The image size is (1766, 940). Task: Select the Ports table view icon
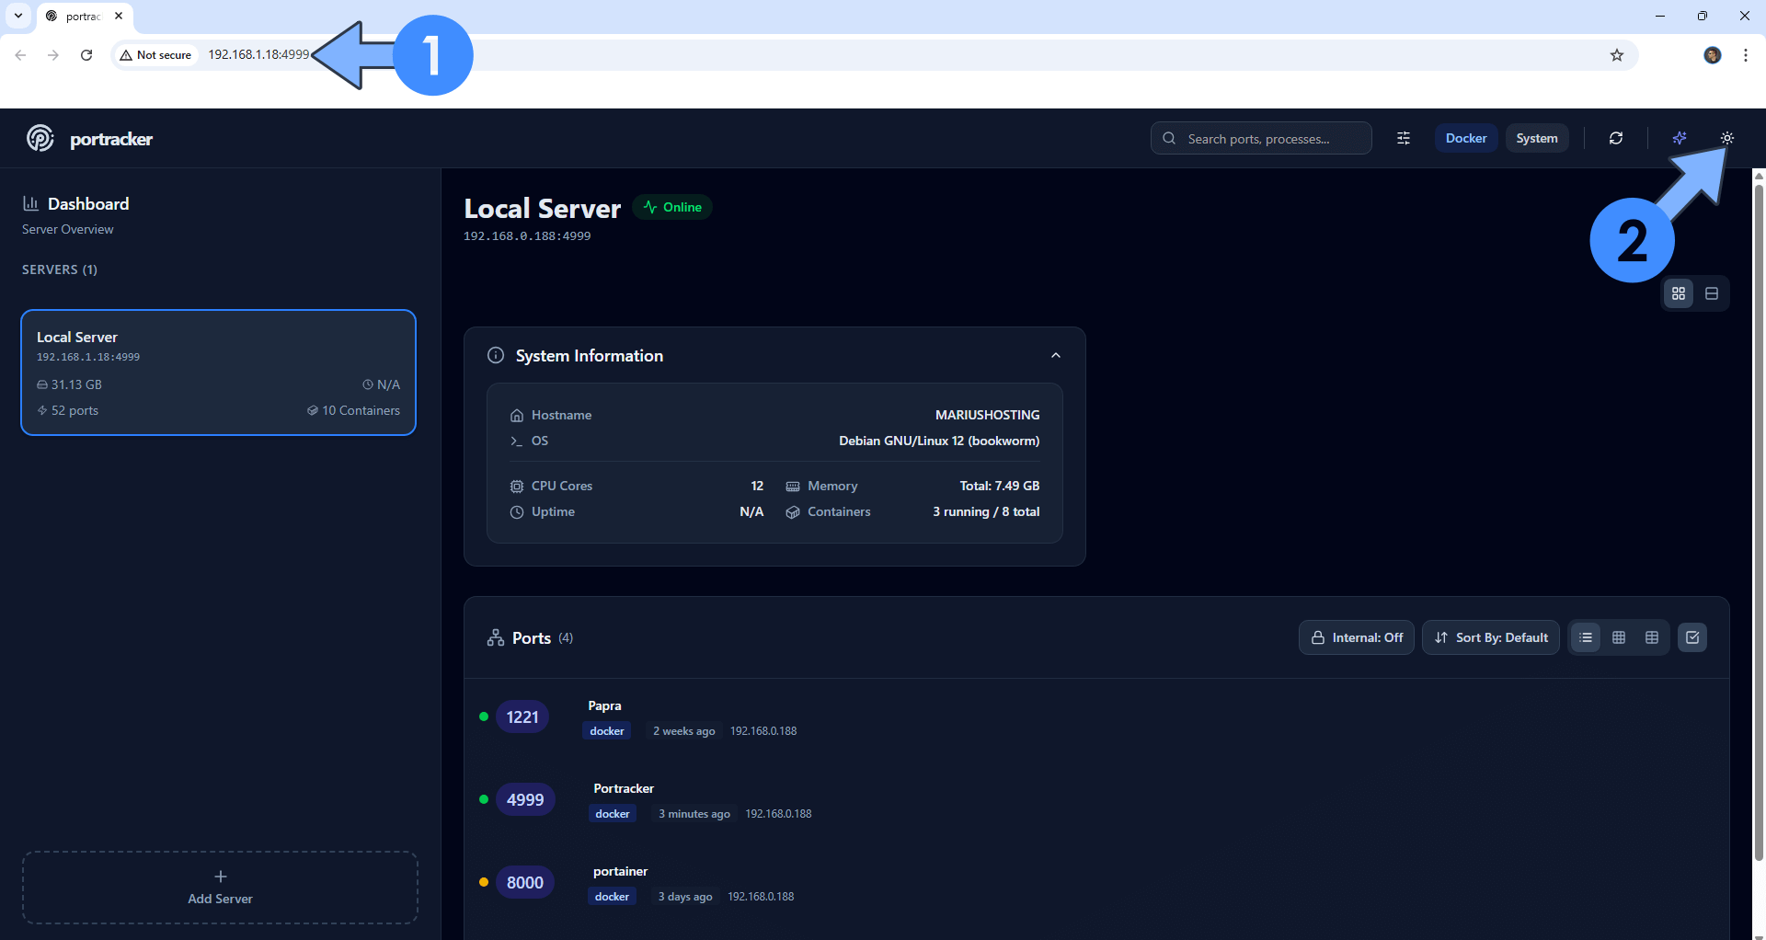coord(1652,637)
